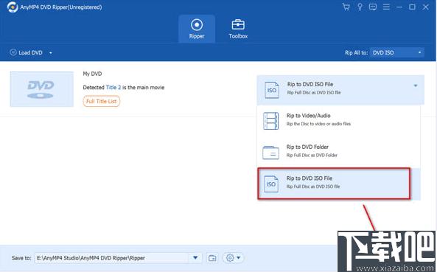The width and height of the screenshot is (437, 272).
Task: Expand the Save to path dropdown arrow
Action: click(x=195, y=258)
